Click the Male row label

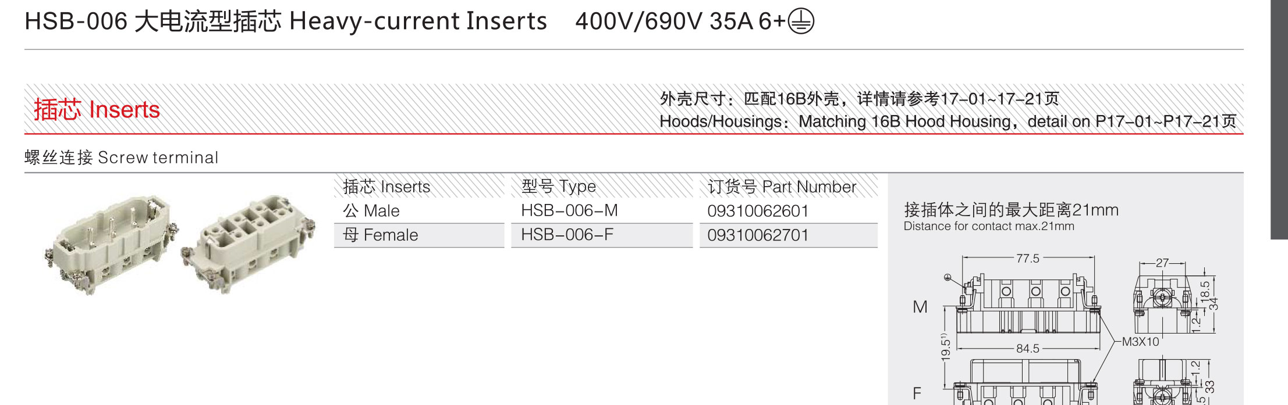(371, 211)
